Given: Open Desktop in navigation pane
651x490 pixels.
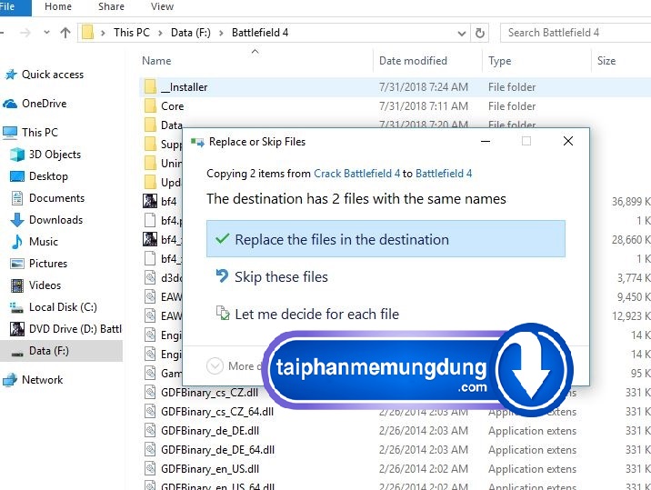Looking at the screenshot, I should tap(48, 176).
